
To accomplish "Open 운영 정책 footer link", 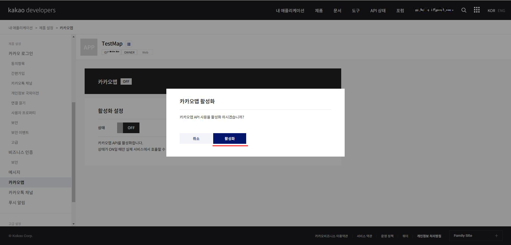I will tap(387, 236).
